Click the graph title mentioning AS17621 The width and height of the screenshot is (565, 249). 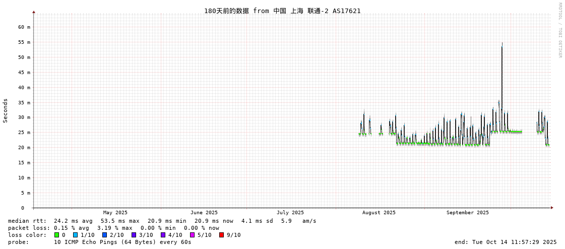(282, 11)
